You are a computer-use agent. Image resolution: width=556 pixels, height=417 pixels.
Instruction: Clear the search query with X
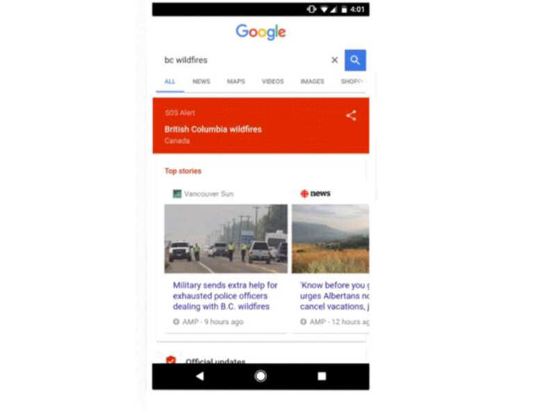(334, 60)
